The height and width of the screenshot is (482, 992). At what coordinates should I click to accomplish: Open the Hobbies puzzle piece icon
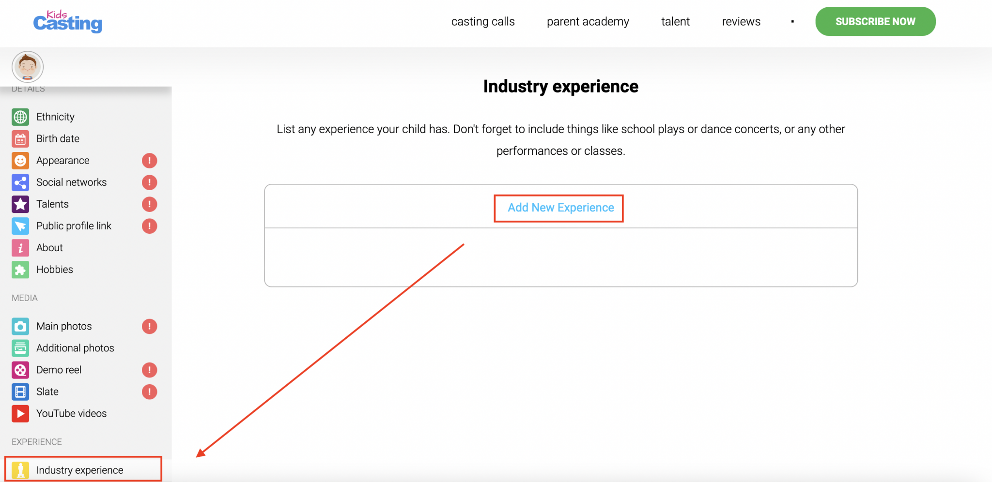20,270
